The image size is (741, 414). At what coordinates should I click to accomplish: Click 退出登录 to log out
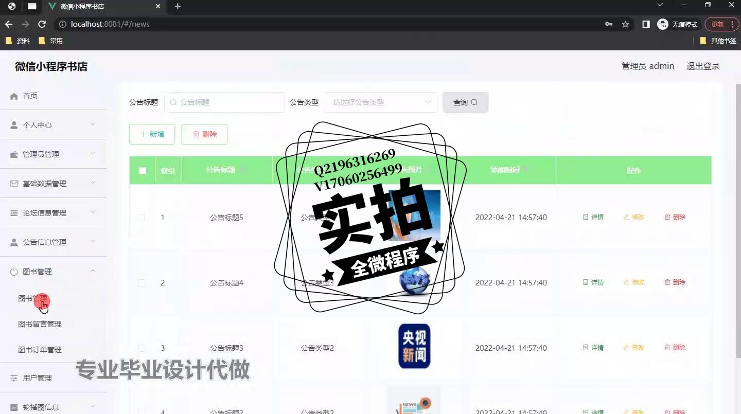703,66
